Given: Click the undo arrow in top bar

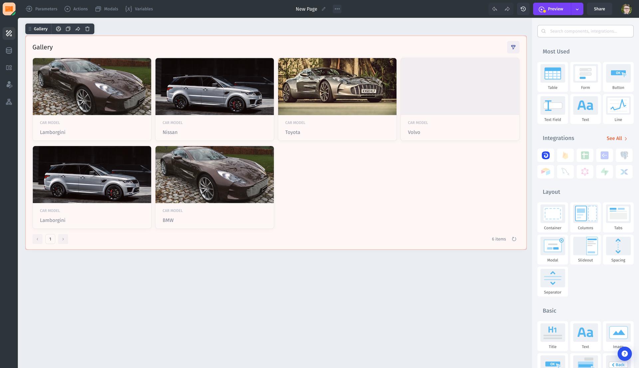Looking at the screenshot, I should coord(495,9).
